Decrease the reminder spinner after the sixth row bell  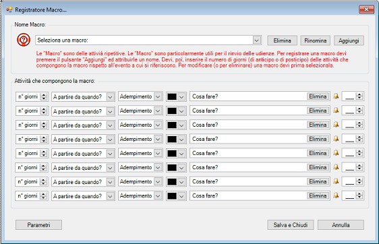(x=359, y=169)
